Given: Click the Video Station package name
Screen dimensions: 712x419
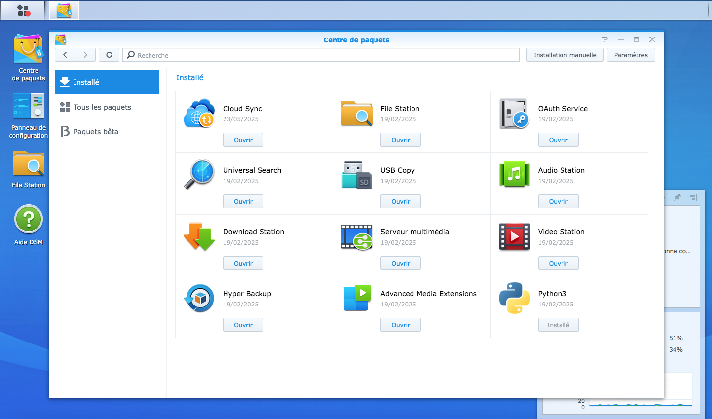Looking at the screenshot, I should click(561, 232).
